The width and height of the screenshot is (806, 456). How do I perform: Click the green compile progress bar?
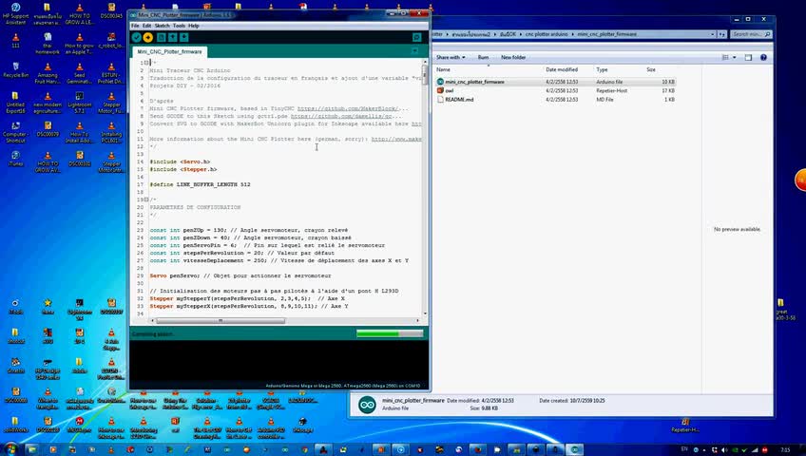pos(390,333)
